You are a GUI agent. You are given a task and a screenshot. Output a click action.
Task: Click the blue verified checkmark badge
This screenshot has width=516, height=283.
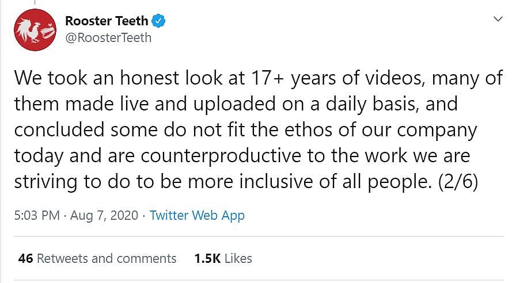point(158,22)
